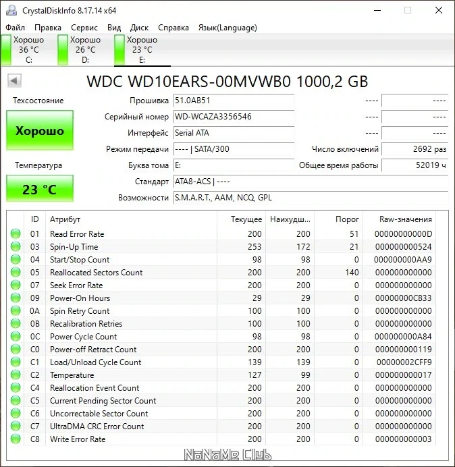Click the Буква тома field E:
Viewport: 455px width, 467px height.
[x=234, y=165]
